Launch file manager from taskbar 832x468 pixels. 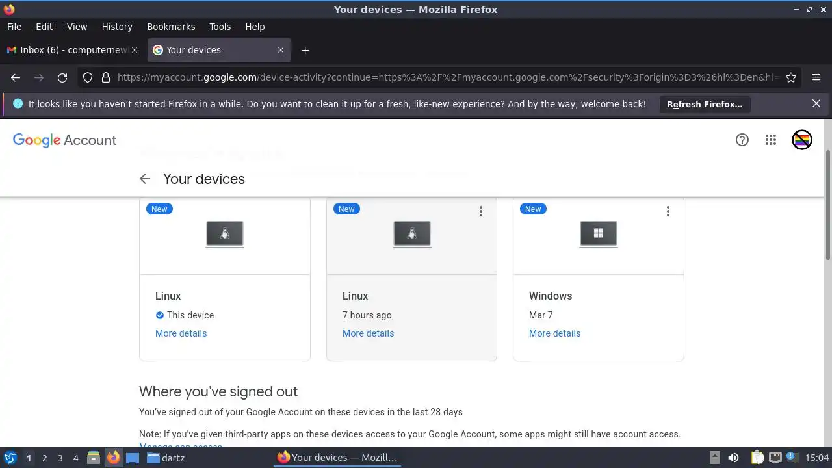coord(93,458)
